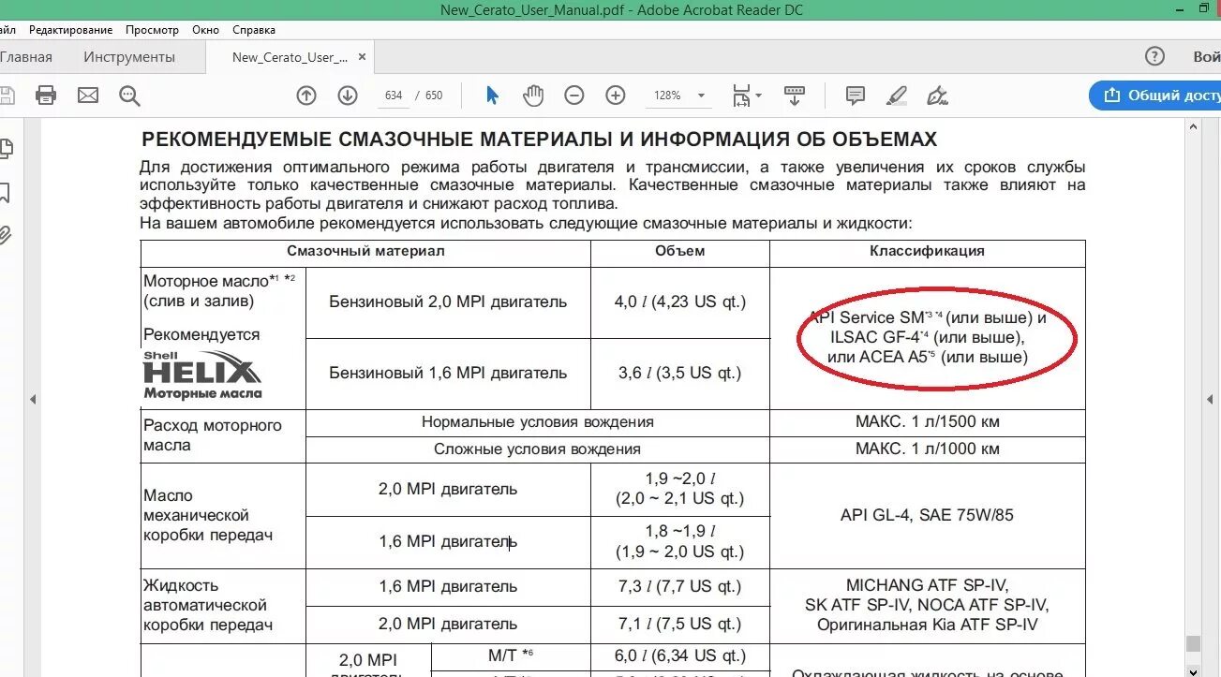Open the Справка menu
This screenshot has width=1221, height=677.
[x=254, y=30]
